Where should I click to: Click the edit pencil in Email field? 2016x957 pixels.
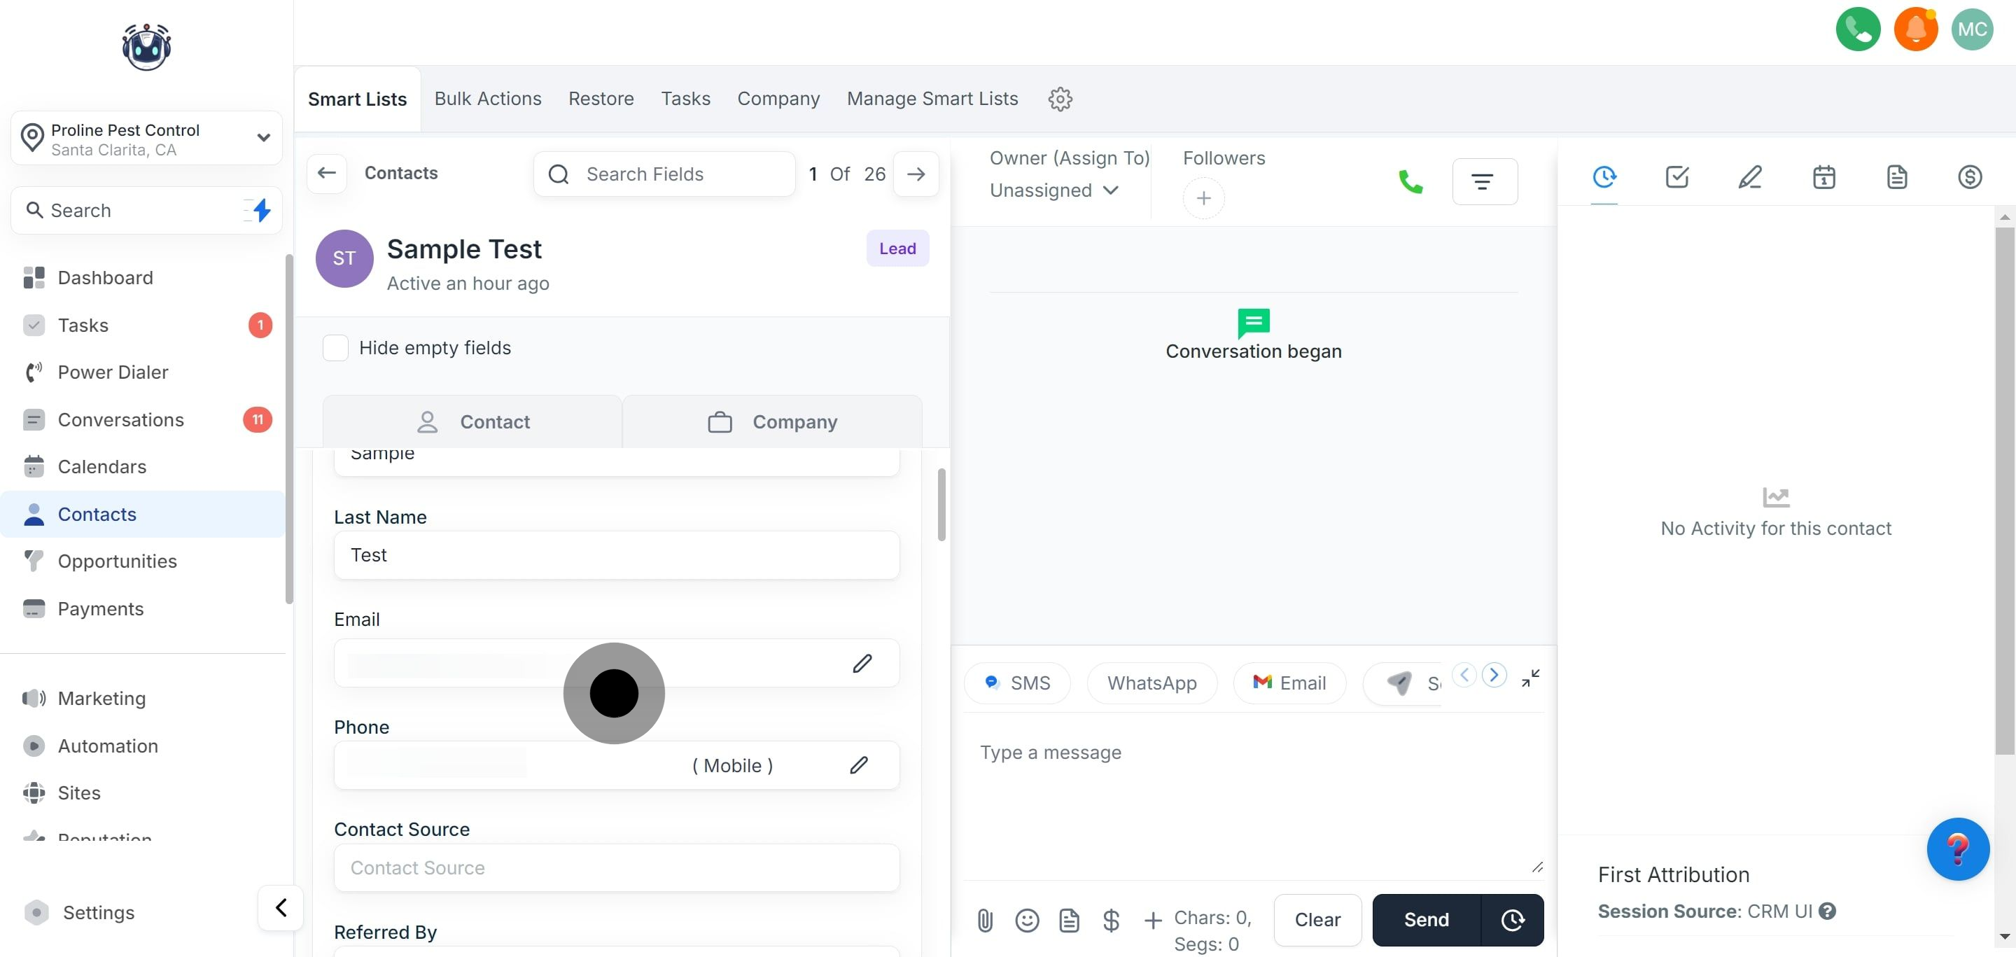coord(862,664)
